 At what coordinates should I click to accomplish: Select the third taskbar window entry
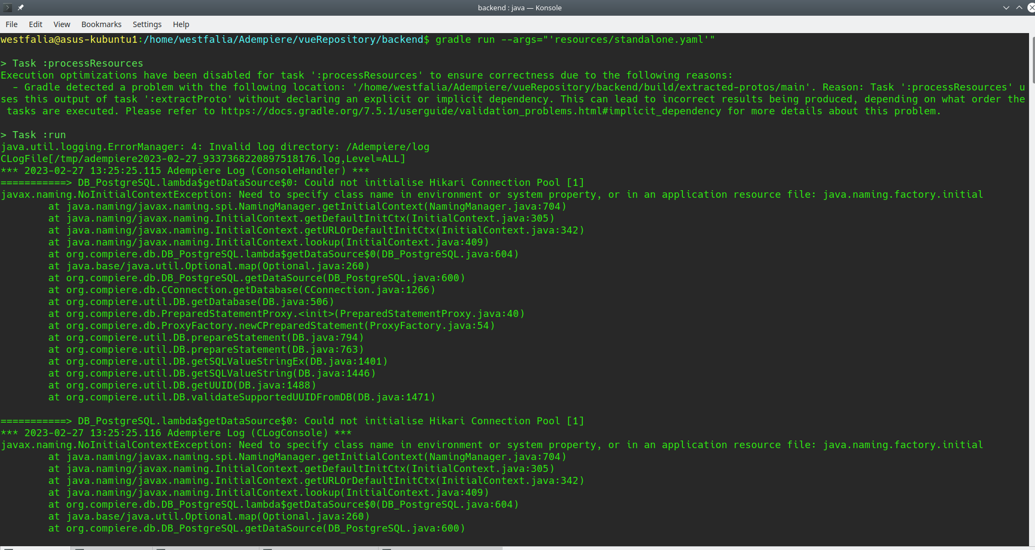(x=206, y=547)
